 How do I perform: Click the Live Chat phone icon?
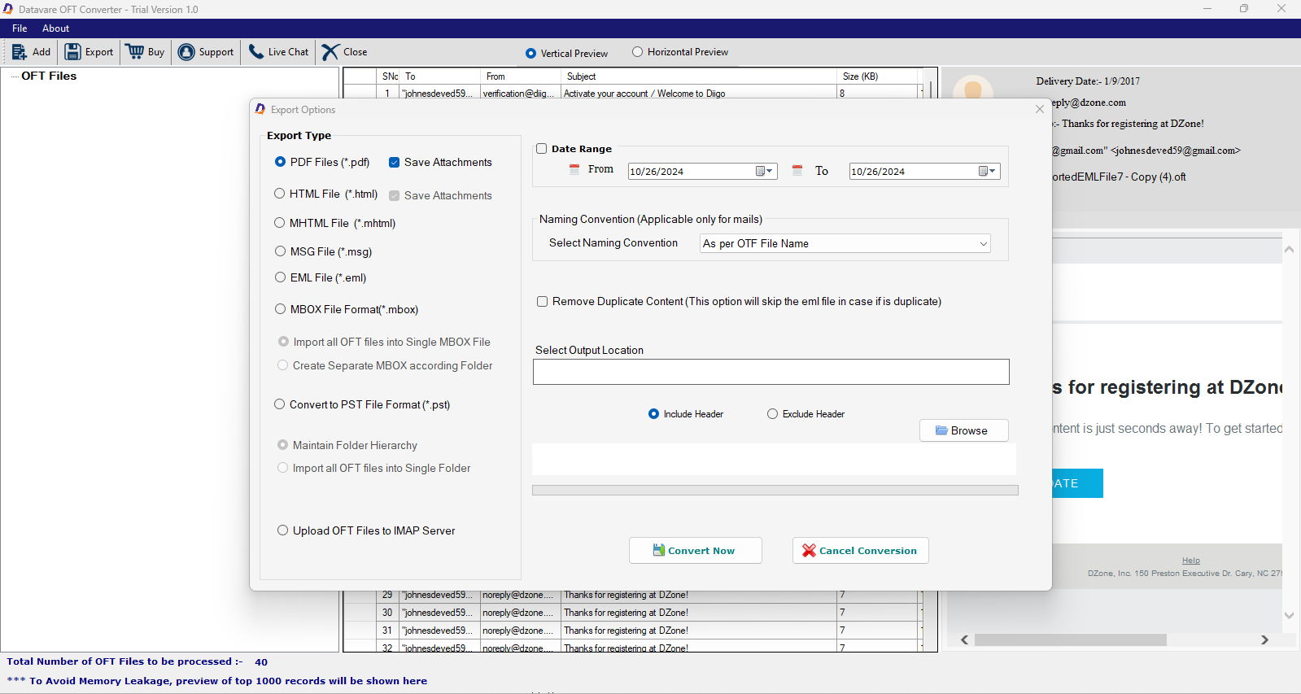click(256, 52)
